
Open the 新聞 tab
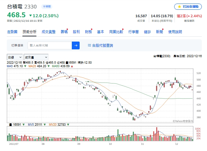pos(160,32)
